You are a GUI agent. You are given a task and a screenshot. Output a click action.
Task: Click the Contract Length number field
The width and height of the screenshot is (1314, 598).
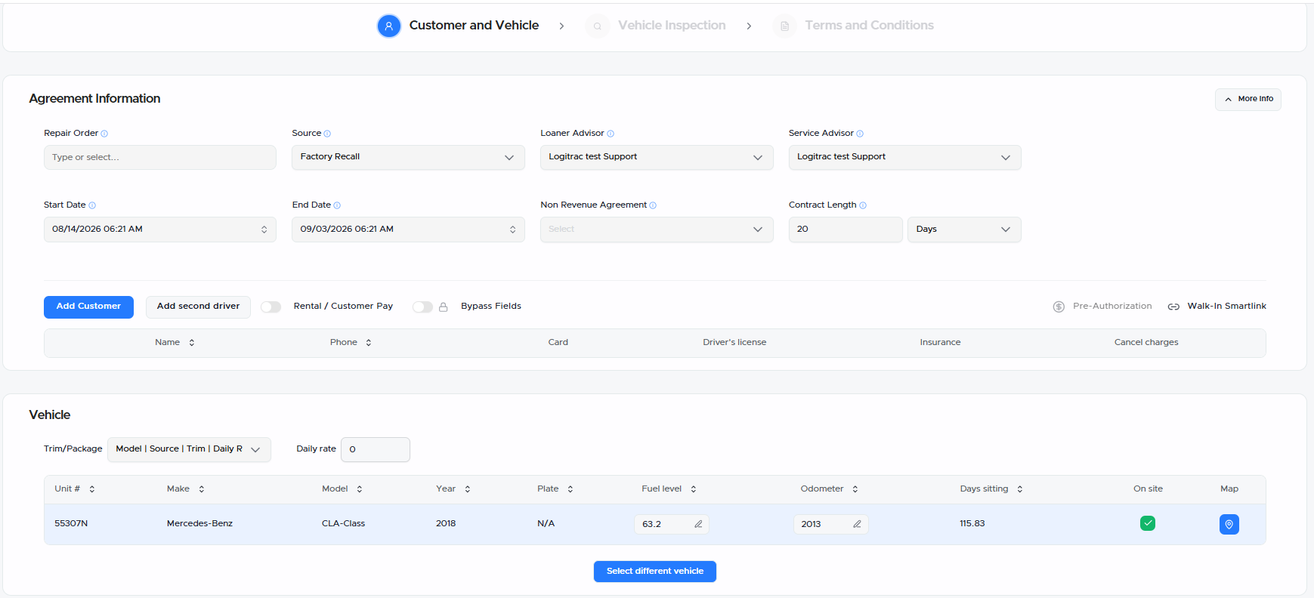(x=846, y=230)
